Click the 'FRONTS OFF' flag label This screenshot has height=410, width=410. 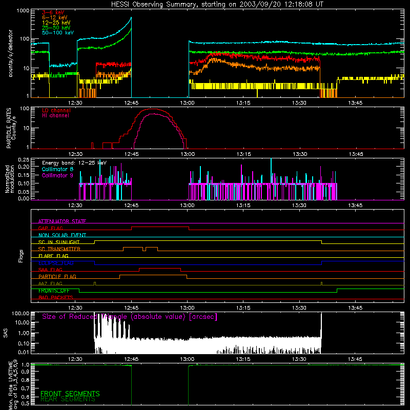coord(54,291)
